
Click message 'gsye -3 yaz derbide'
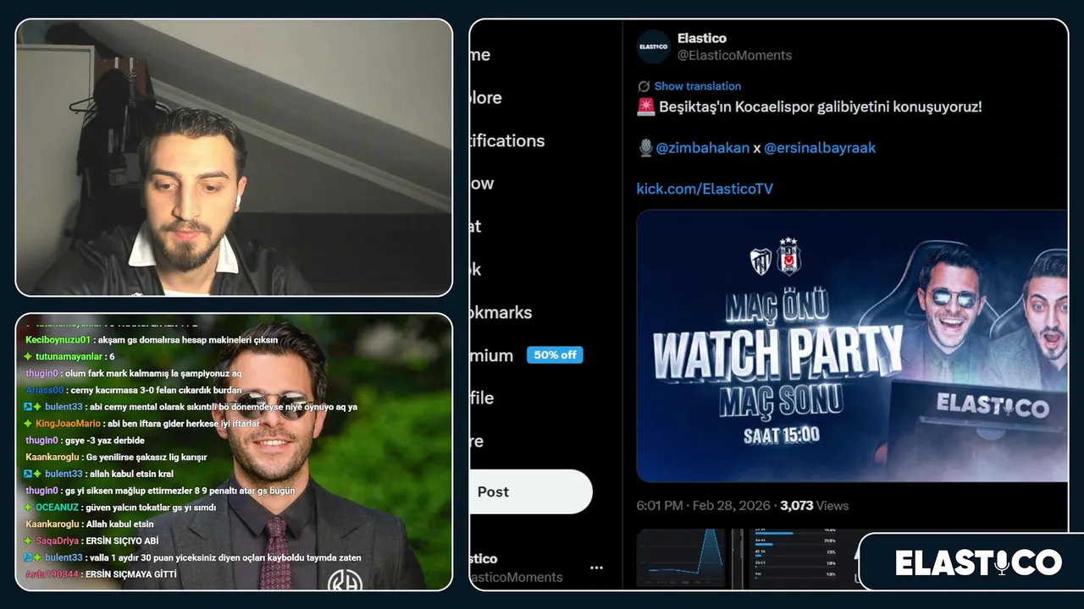click(106, 441)
